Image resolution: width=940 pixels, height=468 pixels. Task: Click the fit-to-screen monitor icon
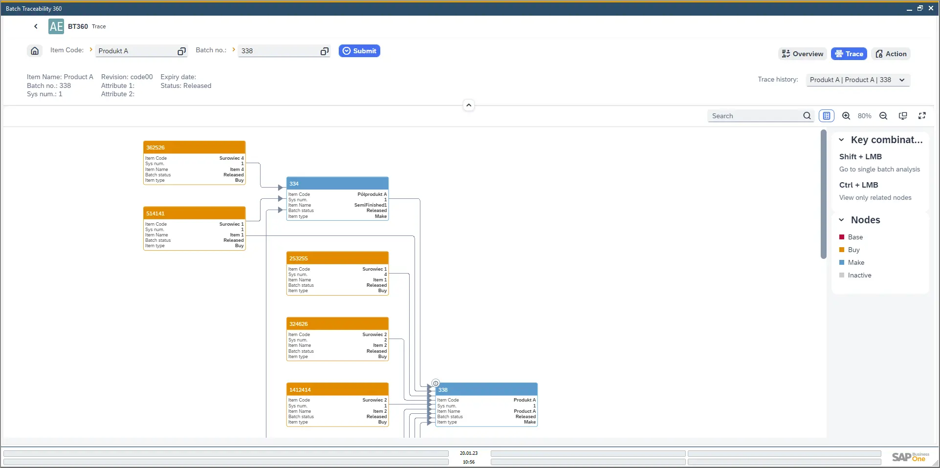tap(902, 116)
